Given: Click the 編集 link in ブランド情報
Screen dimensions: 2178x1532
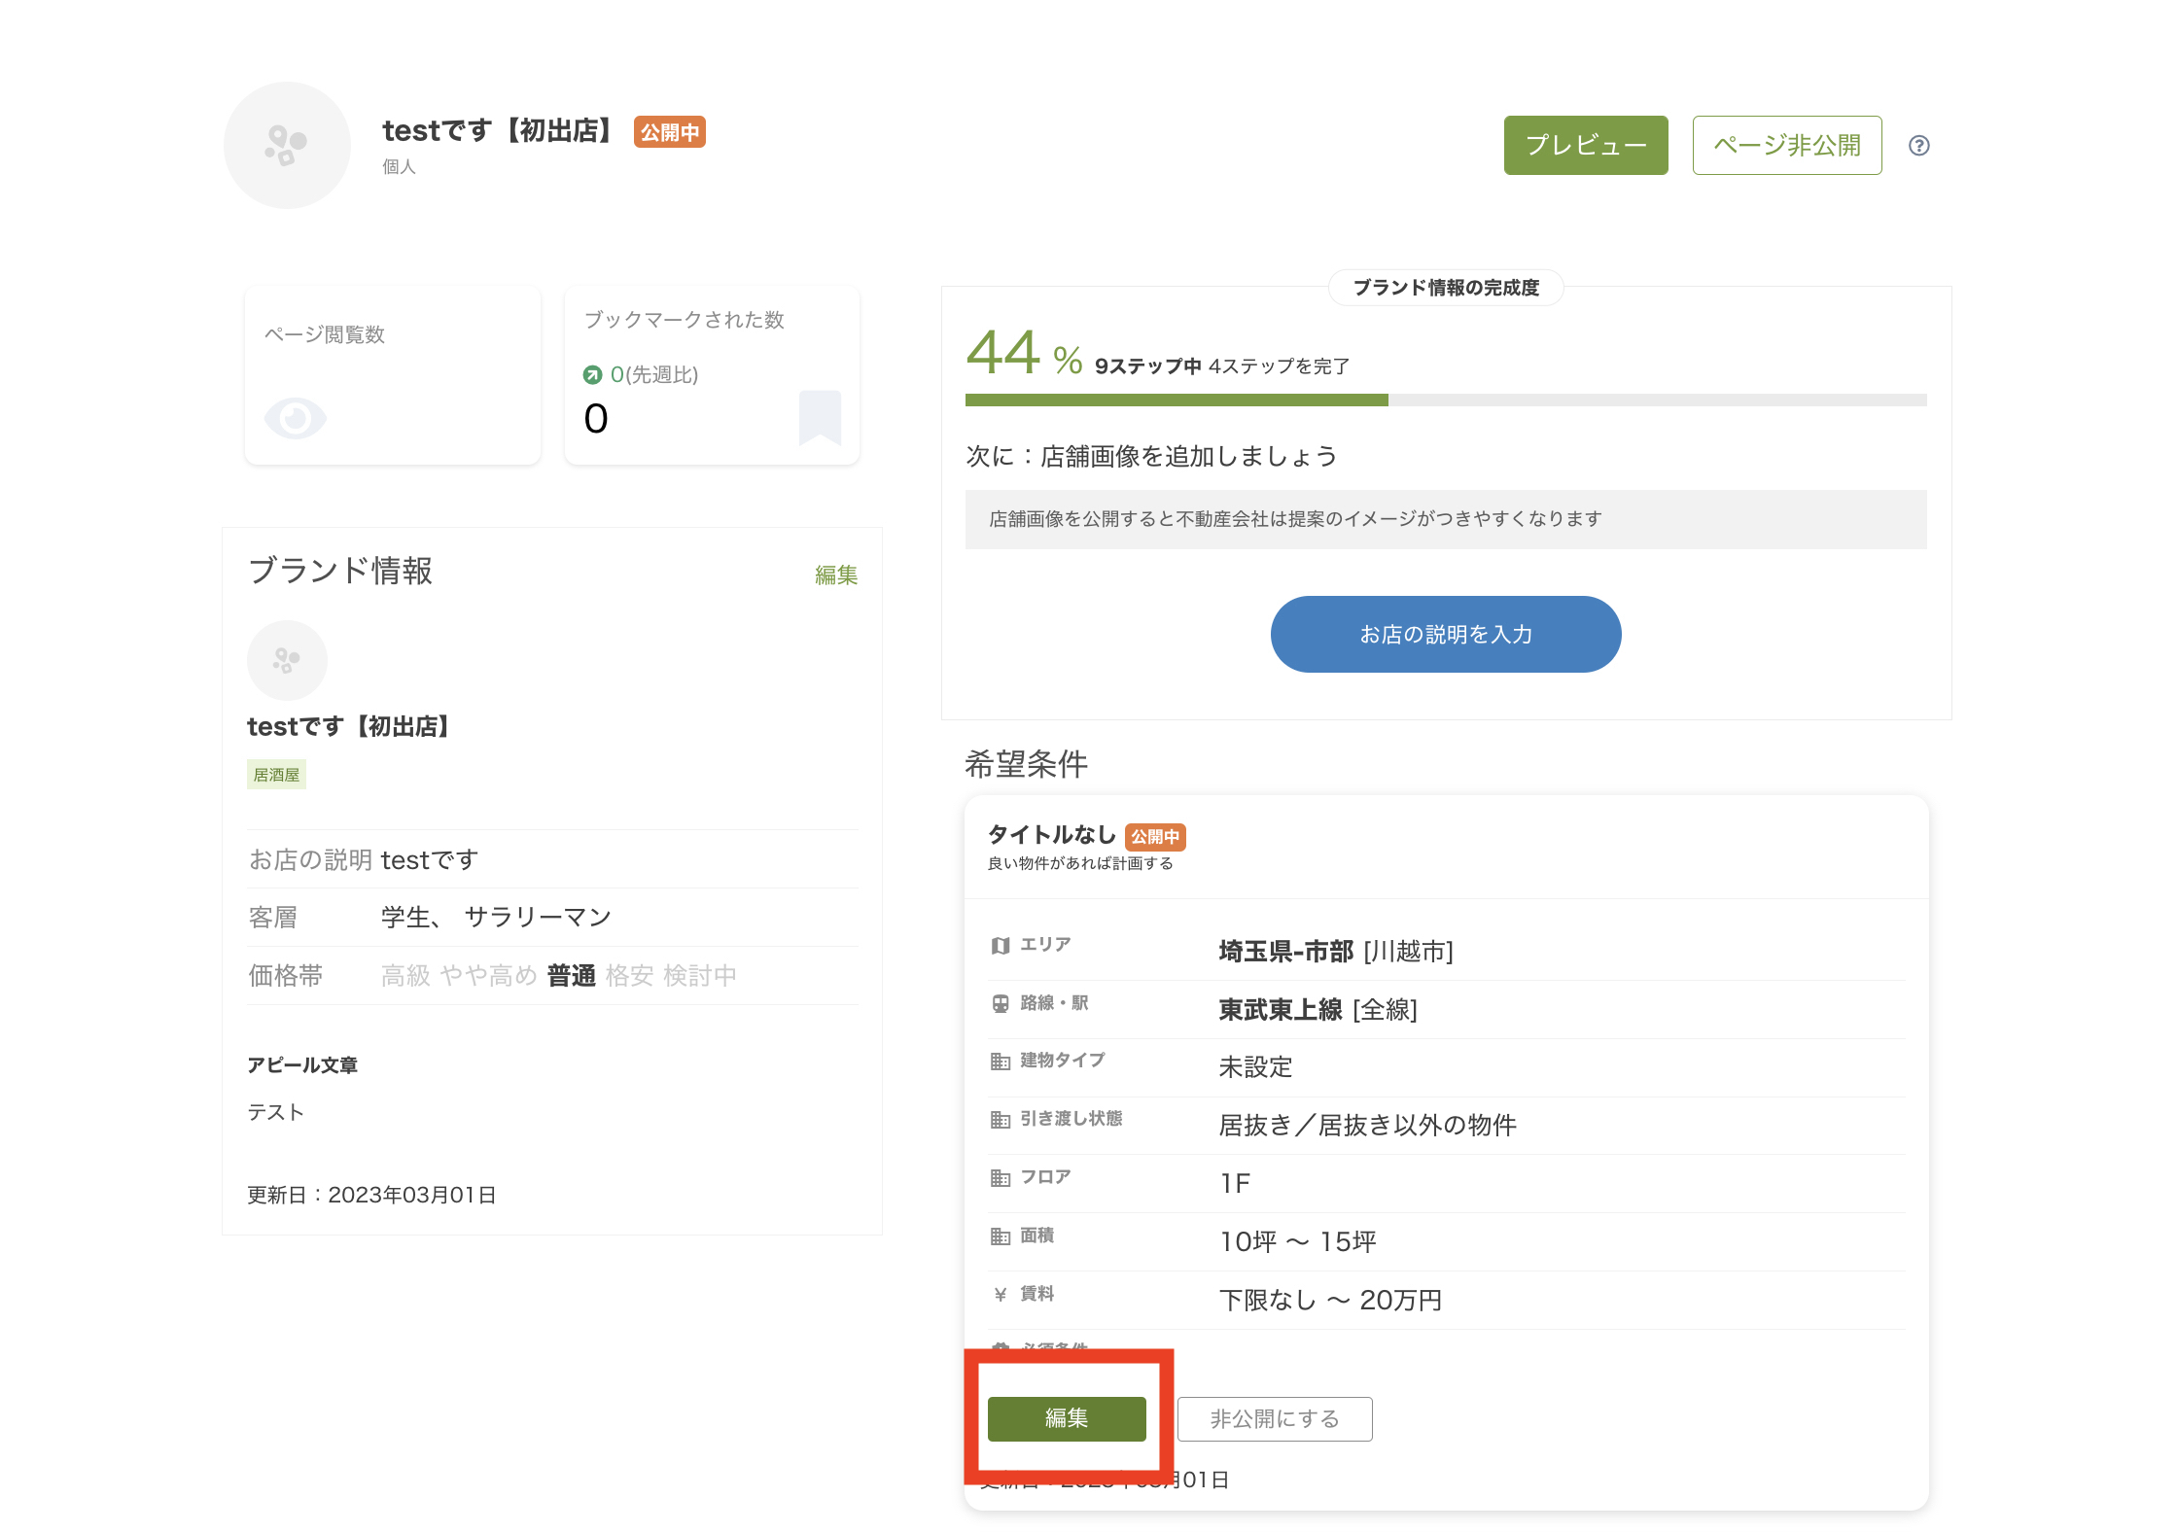Looking at the screenshot, I should coord(835,575).
